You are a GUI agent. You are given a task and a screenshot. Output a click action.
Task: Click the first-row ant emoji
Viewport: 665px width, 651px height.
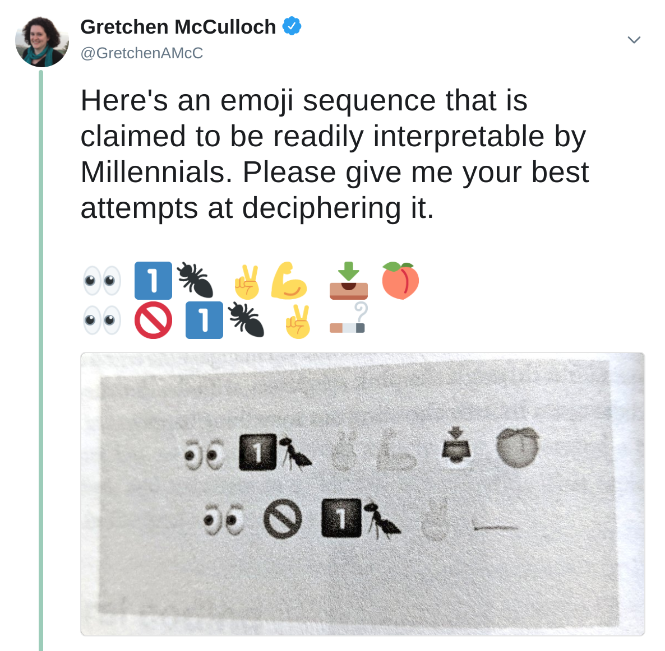[x=195, y=280]
